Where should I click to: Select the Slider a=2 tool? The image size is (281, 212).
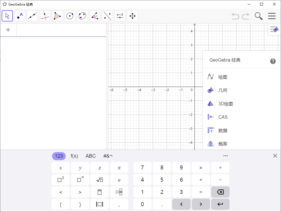coord(120,16)
